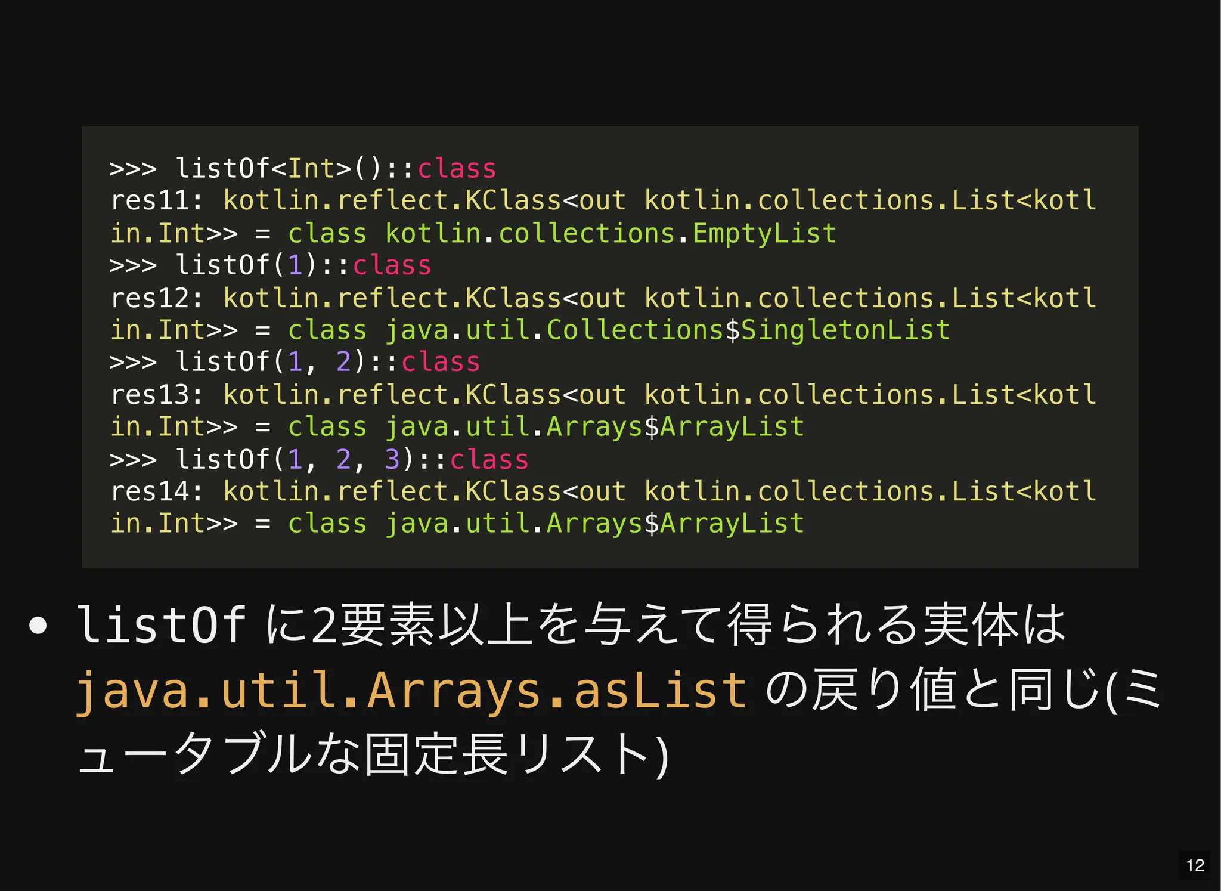The height and width of the screenshot is (891, 1221).
Task: Click the "res12:" output label
Action: coord(157,298)
